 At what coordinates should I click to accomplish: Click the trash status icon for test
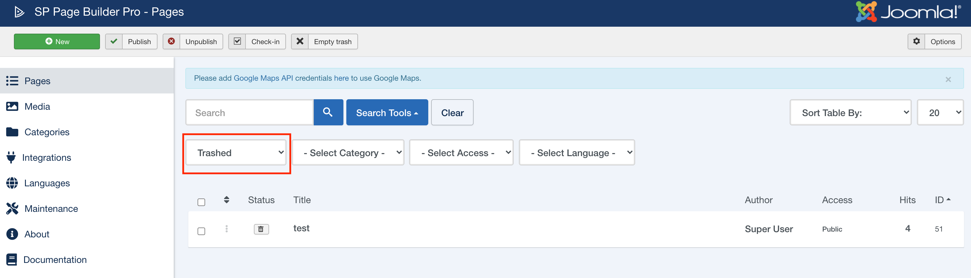pos(261,229)
